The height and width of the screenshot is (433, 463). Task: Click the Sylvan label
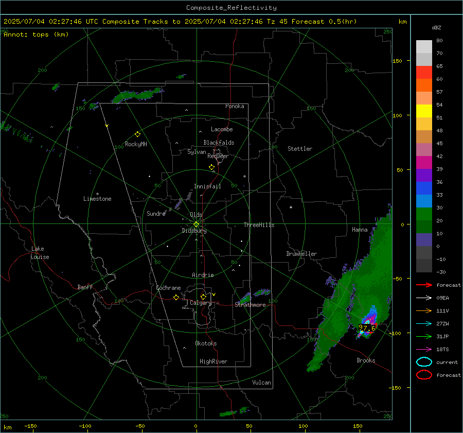click(197, 152)
